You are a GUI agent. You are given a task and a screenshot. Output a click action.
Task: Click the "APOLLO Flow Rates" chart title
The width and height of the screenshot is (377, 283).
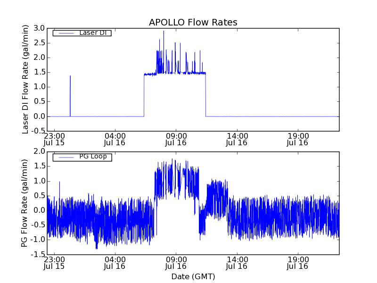coord(193,22)
